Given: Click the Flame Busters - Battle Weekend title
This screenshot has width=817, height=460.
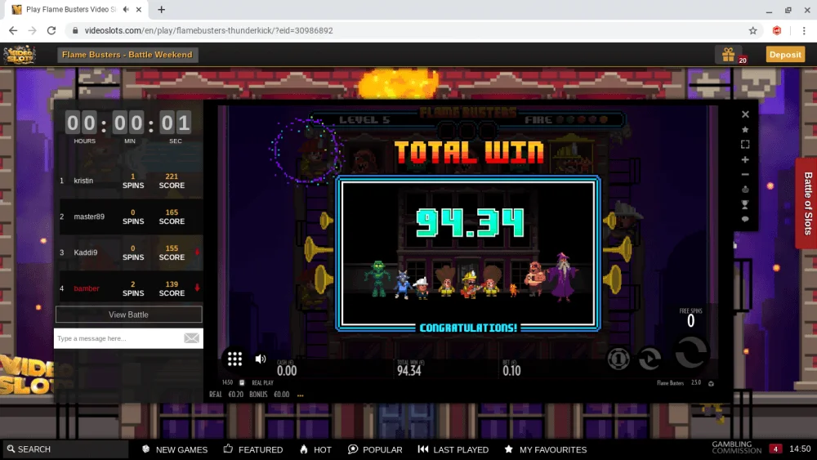Looking at the screenshot, I should [x=127, y=55].
